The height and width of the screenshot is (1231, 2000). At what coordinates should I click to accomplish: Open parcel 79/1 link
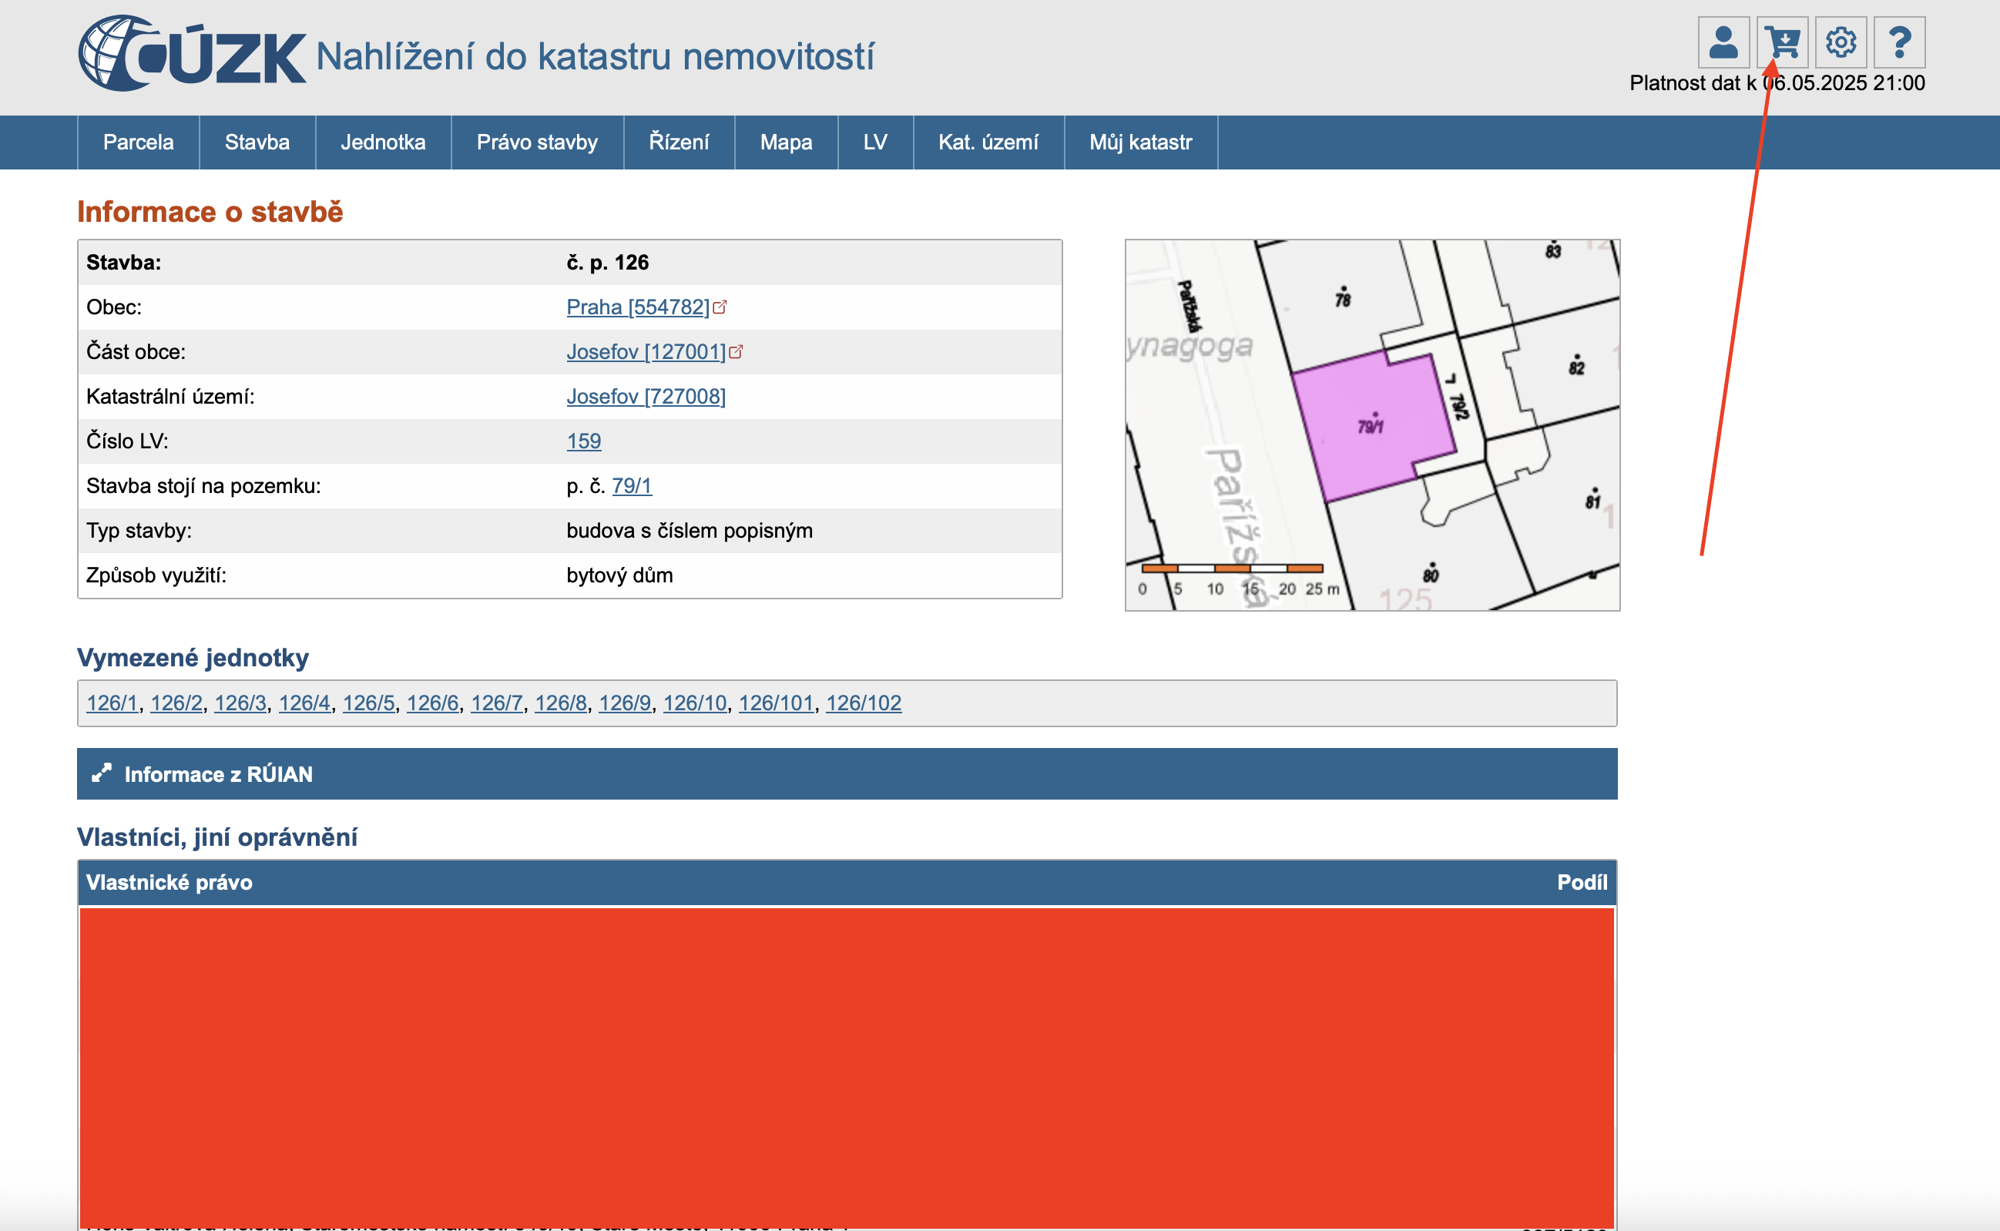click(x=632, y=486)
